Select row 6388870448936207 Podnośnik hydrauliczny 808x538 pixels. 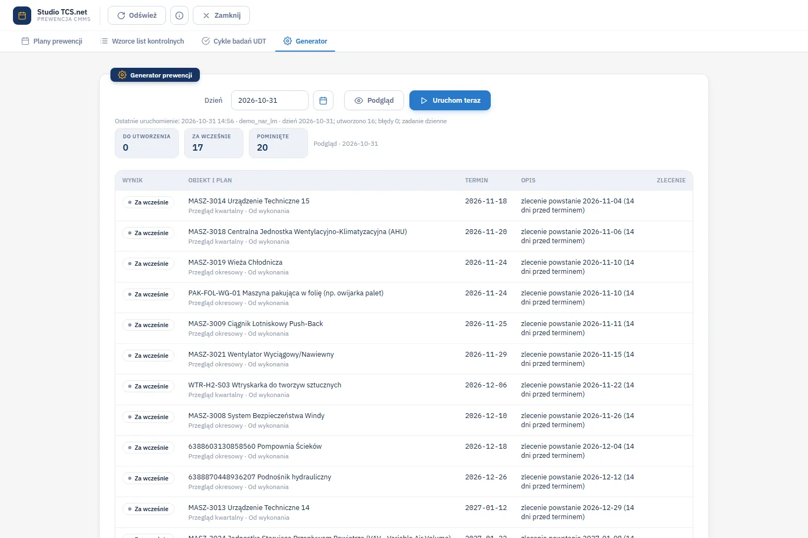(404, 482)
